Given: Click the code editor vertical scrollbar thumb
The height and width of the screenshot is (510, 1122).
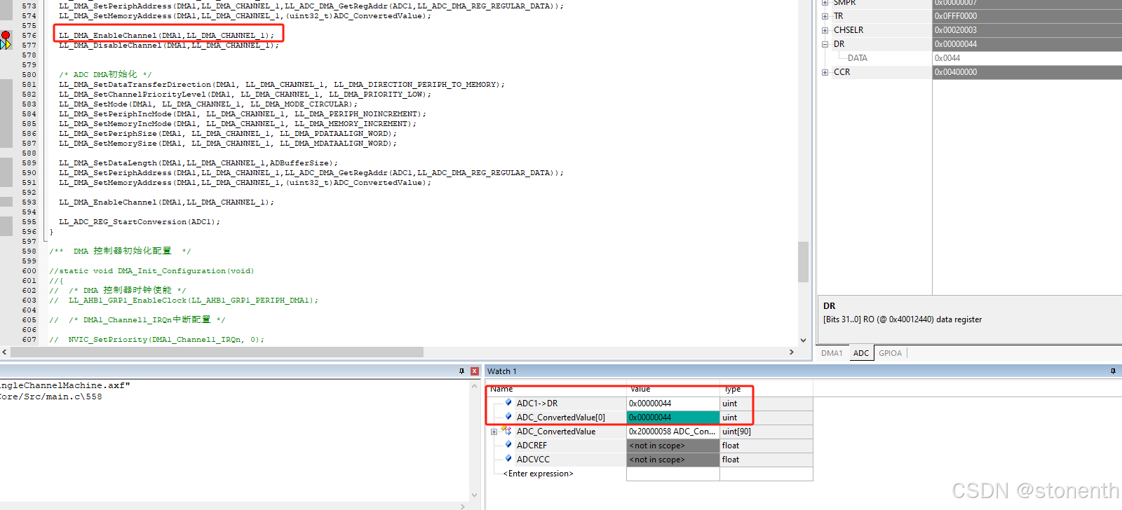Looking at the screenshot, I should [x=804, y=261].
